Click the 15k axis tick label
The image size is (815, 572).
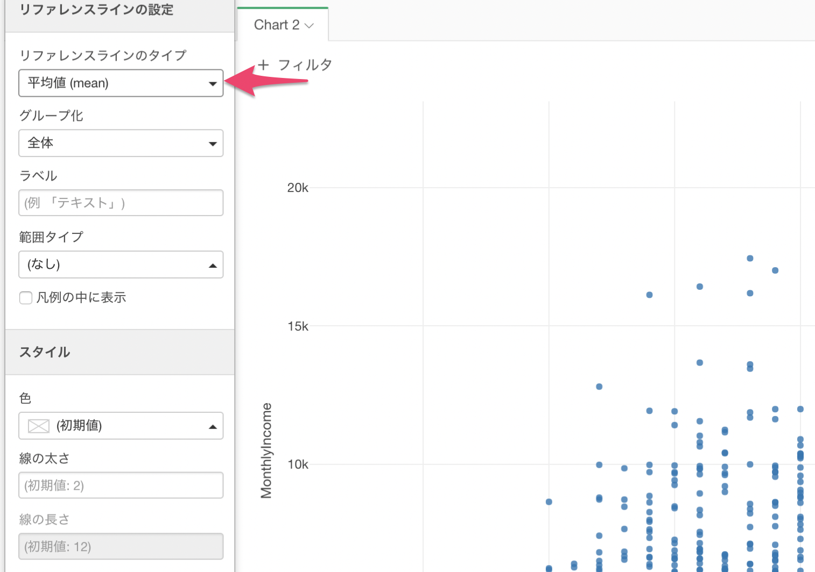[x=298, y=326]
